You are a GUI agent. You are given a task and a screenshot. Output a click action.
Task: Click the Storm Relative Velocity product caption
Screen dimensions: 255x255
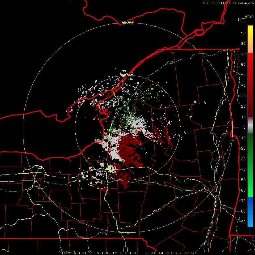(x=127, y=253)
